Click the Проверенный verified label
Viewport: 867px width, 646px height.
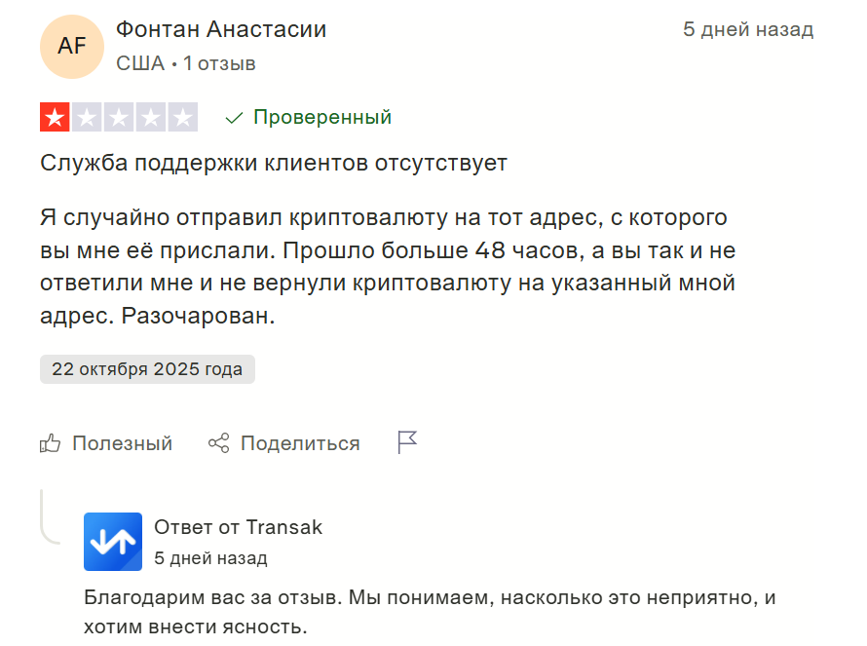(x=321, y=118)
